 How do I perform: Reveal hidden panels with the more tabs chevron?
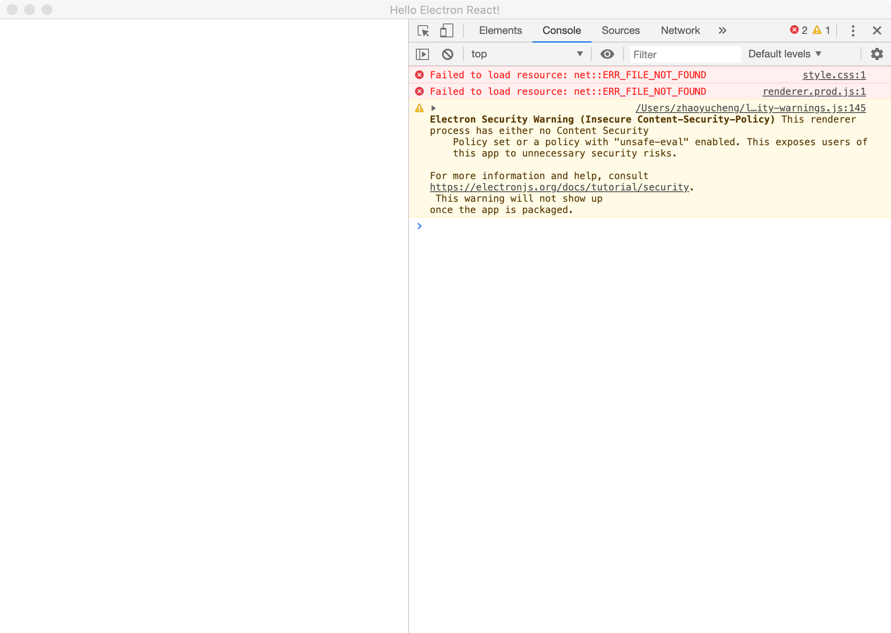click(x=722, y=30)
